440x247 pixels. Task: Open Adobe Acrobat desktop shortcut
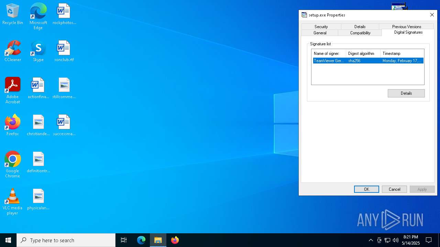point(13,90)
